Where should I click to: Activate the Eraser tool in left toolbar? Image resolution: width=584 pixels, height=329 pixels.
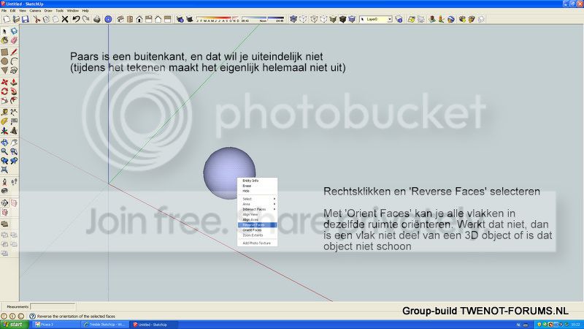click(14, 40)
